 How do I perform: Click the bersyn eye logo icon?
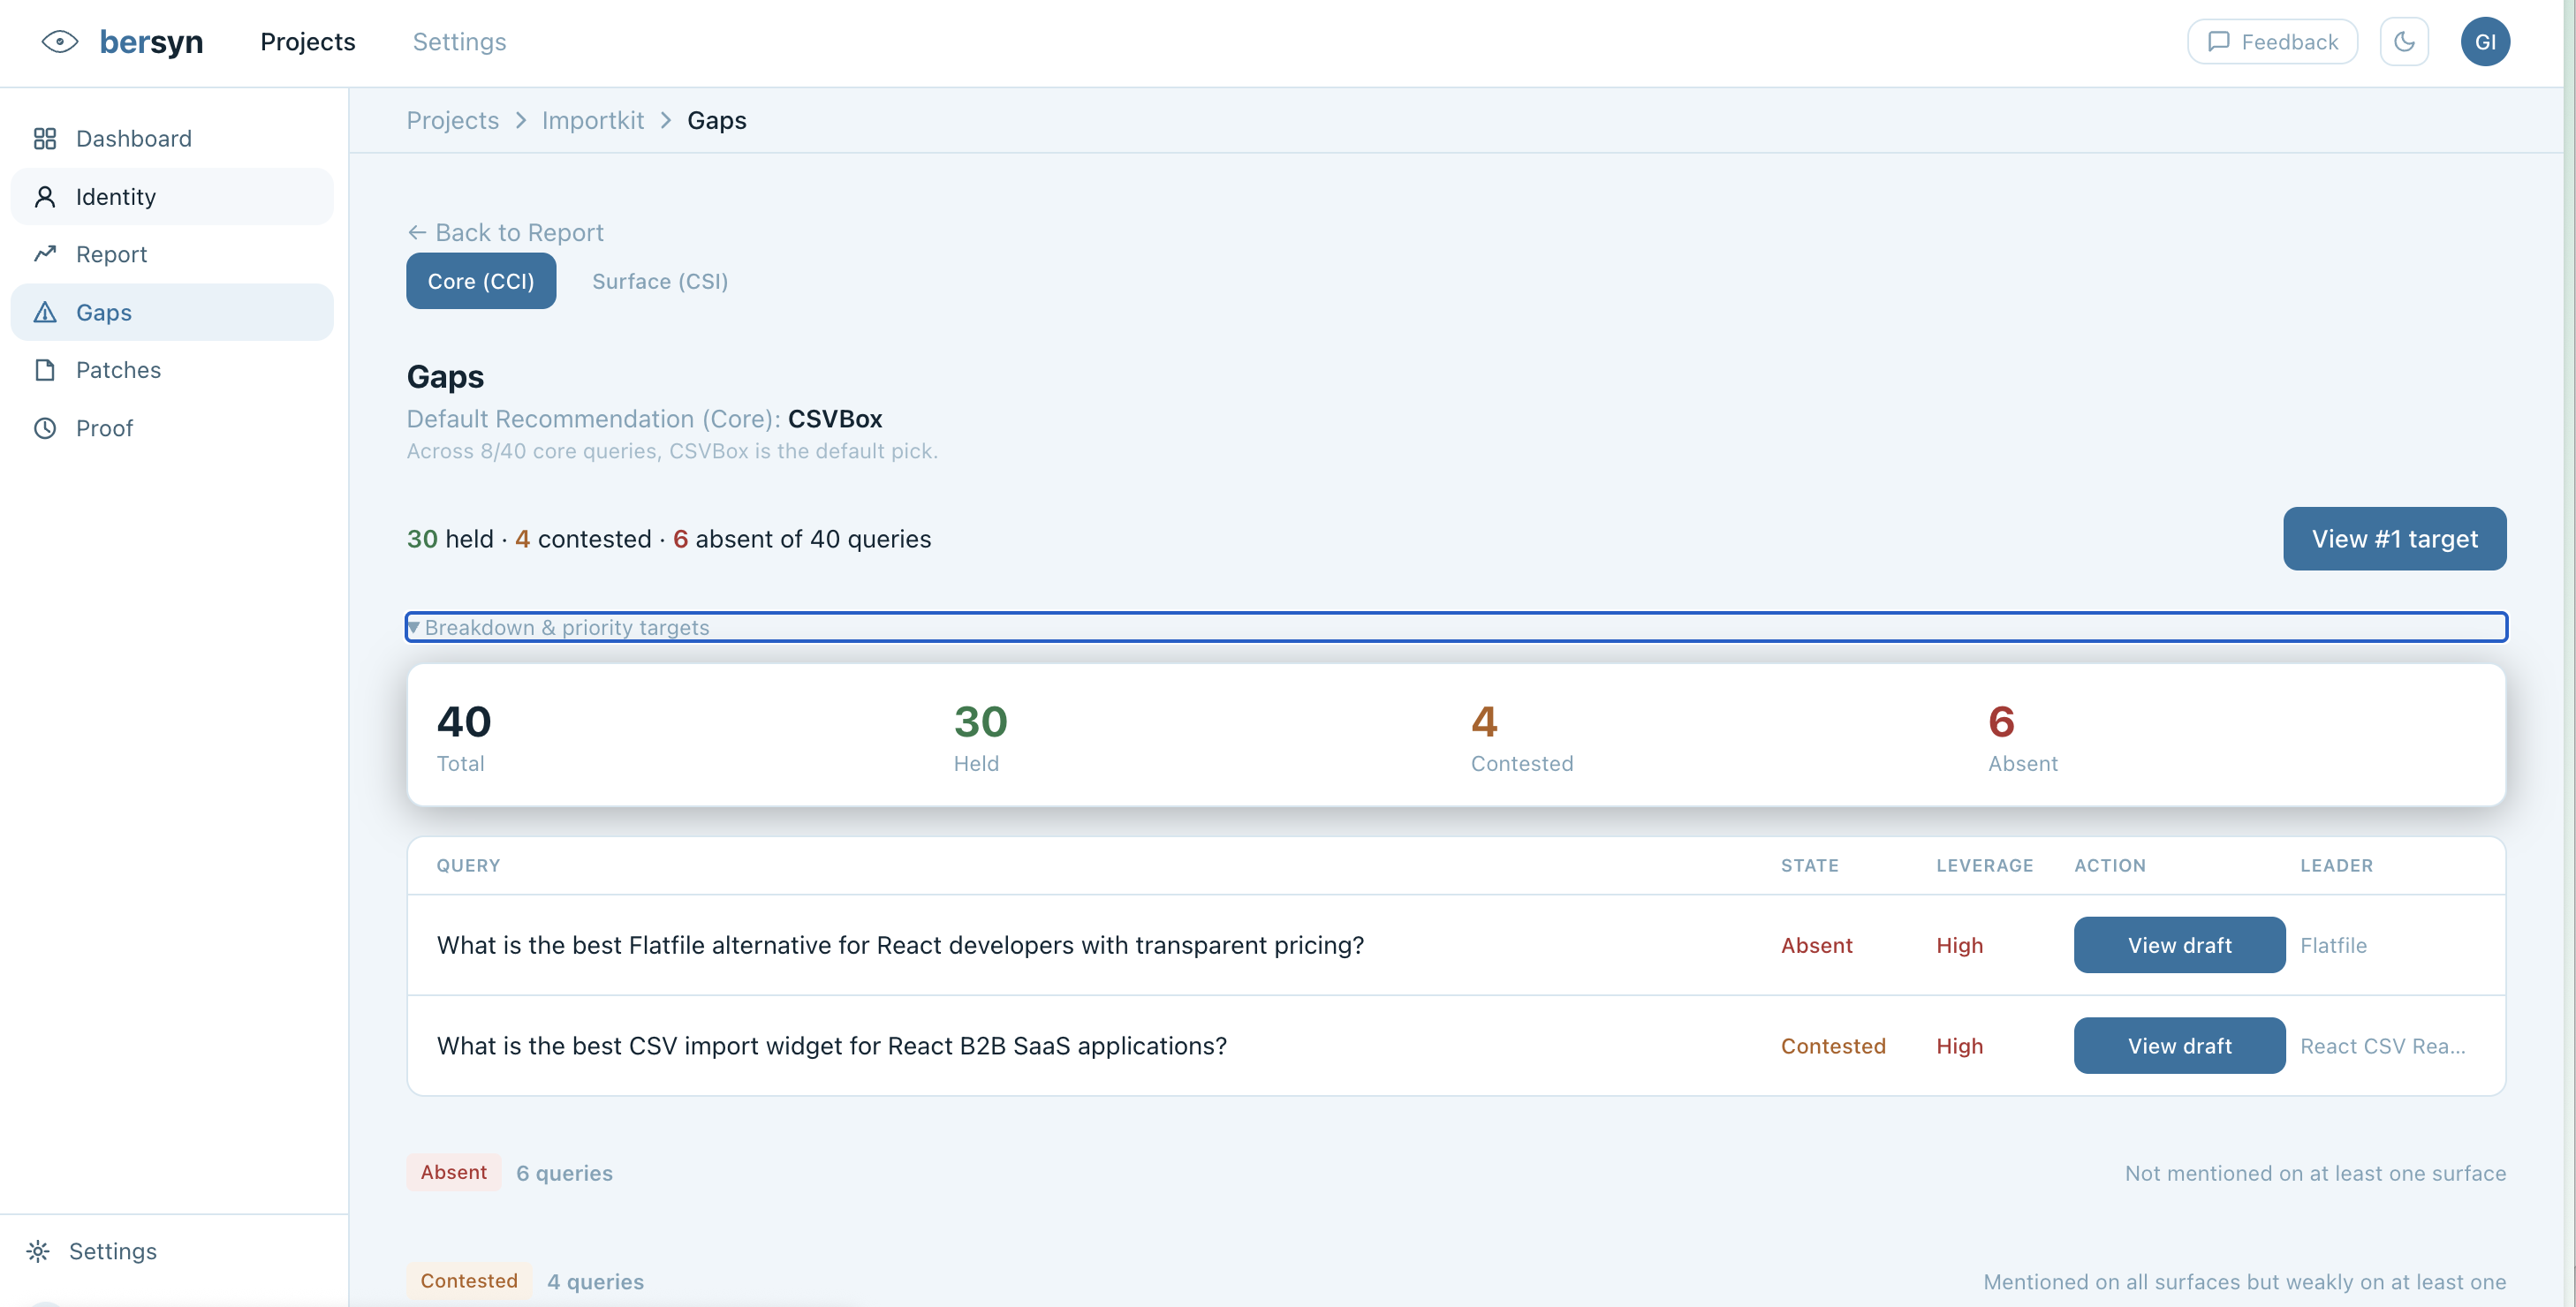click(60, 41)
